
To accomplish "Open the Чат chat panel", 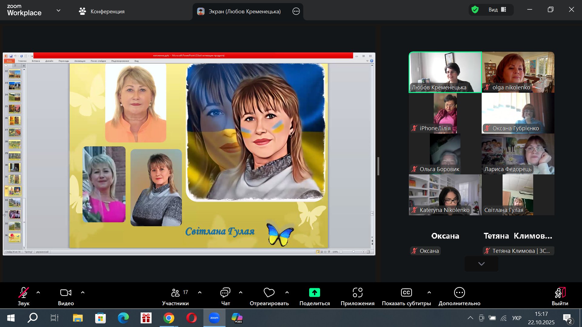I will click(225, 292).
